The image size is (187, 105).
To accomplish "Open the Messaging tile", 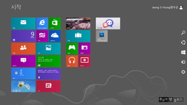I will (24, 61).
